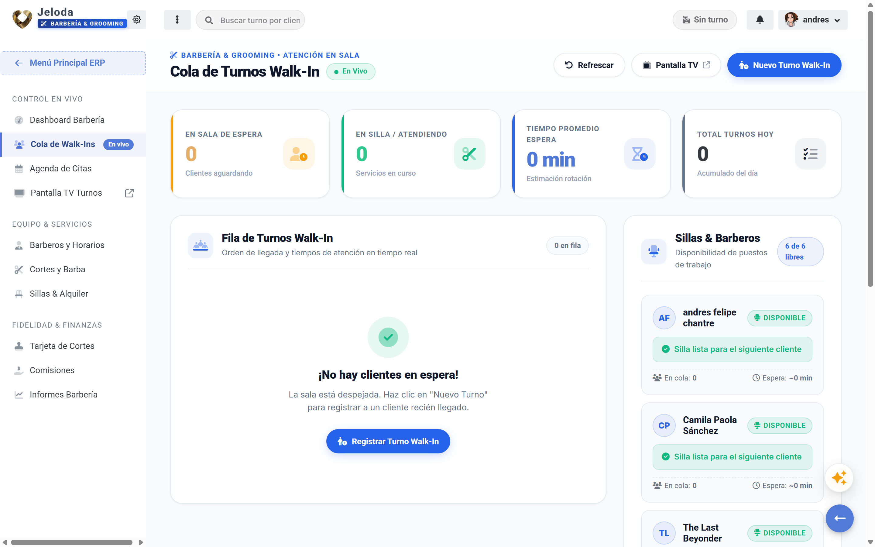Click the waiting-client icon in En Sala de Espera card
Image resolution: width=875 pixels, height=547 pixels.
[x=299, y=154]
